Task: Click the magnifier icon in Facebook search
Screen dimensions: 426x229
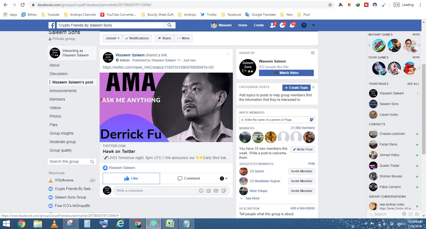Action: click(x=169, y=25)
